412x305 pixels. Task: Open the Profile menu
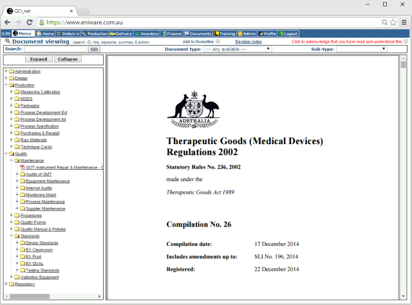coord(267,33)
